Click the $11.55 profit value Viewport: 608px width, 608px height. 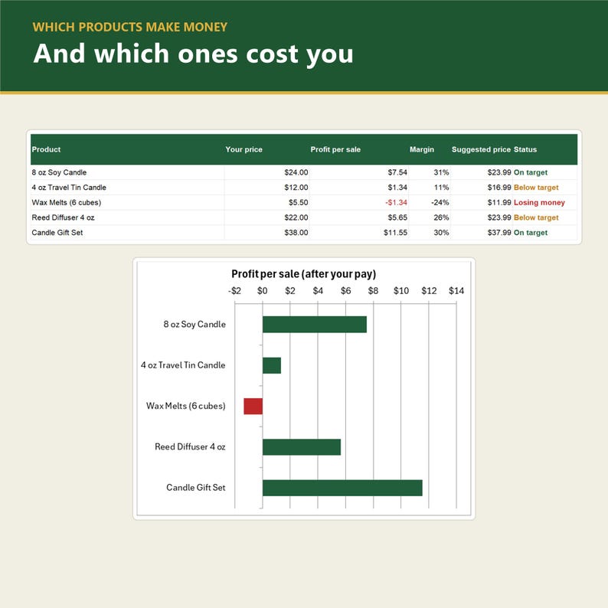[396, 233]
